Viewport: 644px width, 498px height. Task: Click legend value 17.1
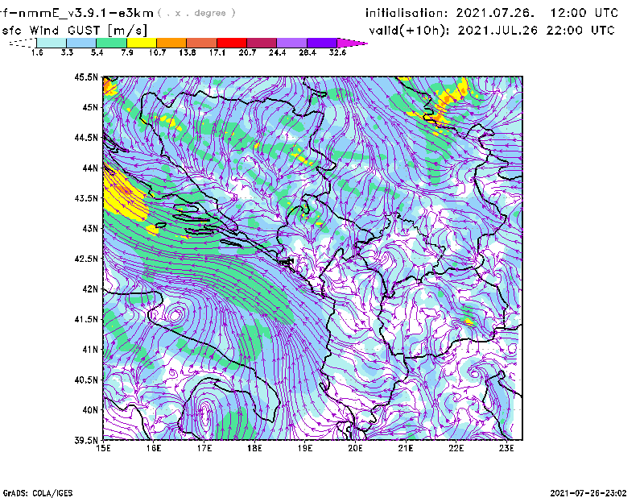click(x=217, y=52)
